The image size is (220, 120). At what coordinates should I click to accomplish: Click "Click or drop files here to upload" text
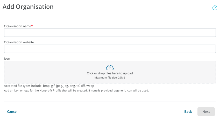pyautogui.click(x=110, y=73)
